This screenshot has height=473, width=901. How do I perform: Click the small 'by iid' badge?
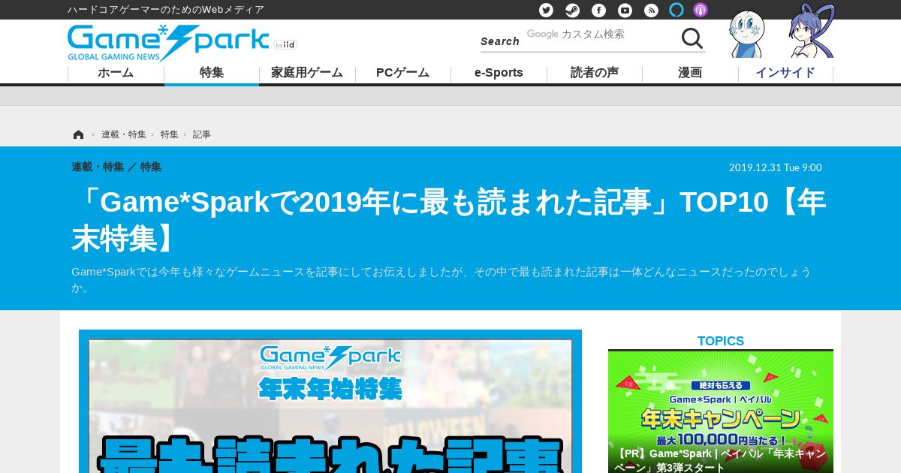(x=285, y=45)
